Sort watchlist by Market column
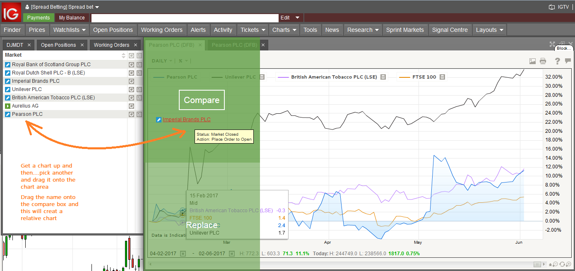Image resolution: width=575 pixels, height=271 pixels. click(x=123, y=55)
